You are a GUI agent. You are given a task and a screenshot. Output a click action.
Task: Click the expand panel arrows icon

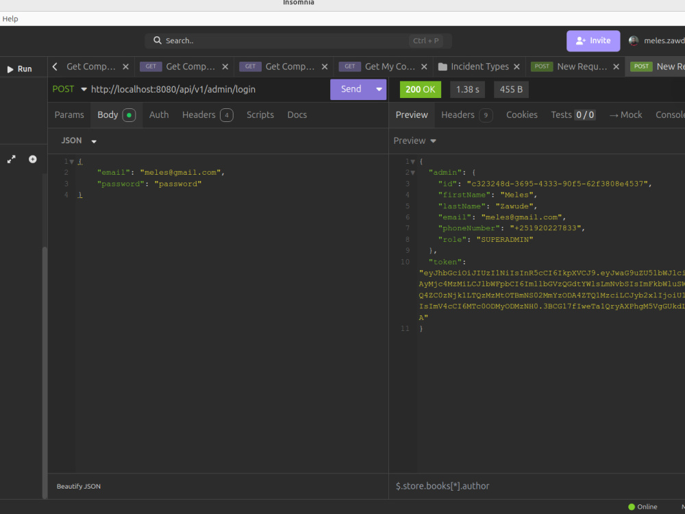pos(12,159)
